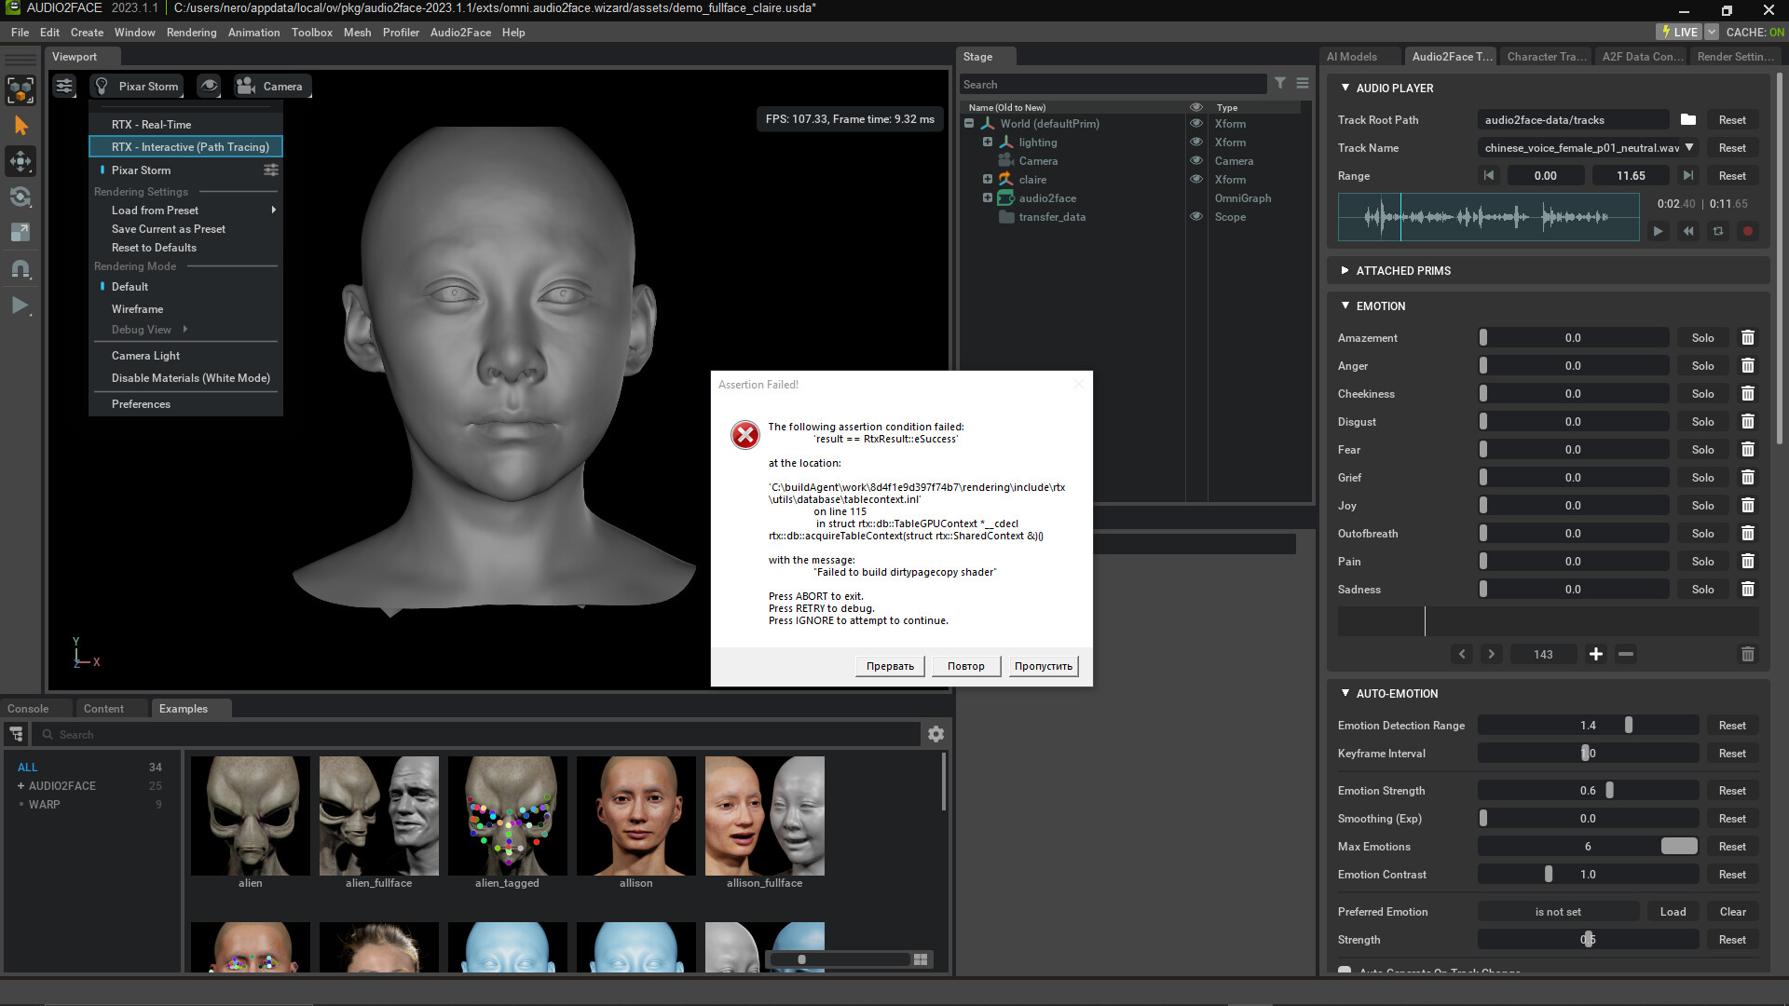
Task: Toggle the LIVE sync button
Action: [1679, 32]
